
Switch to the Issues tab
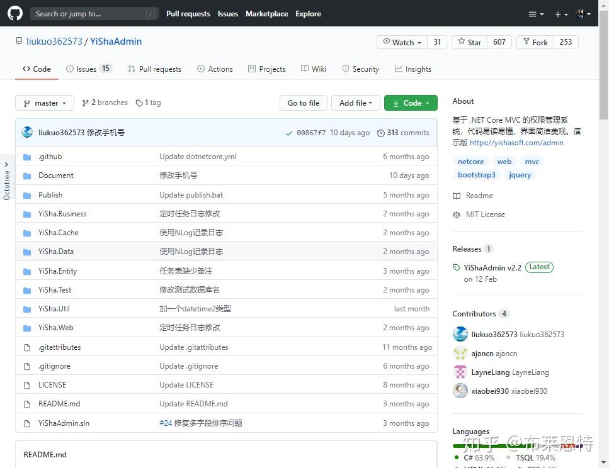coord(89,69)
